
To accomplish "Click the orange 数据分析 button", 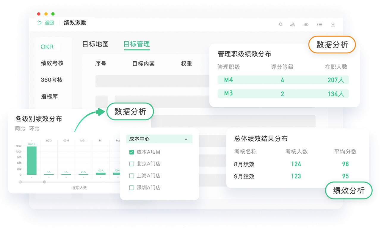I will (x=332, y=45).
